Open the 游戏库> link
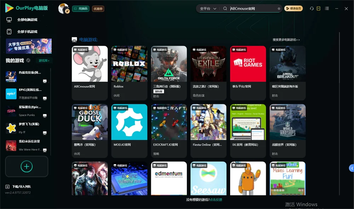 [x=44, y=61]
